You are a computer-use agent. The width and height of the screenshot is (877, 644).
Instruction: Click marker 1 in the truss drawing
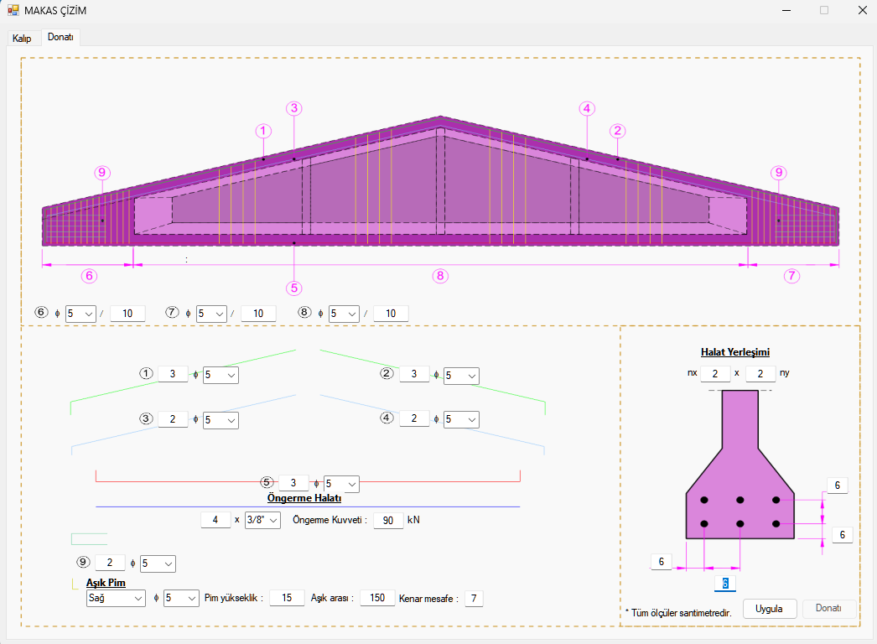point(263,131)
